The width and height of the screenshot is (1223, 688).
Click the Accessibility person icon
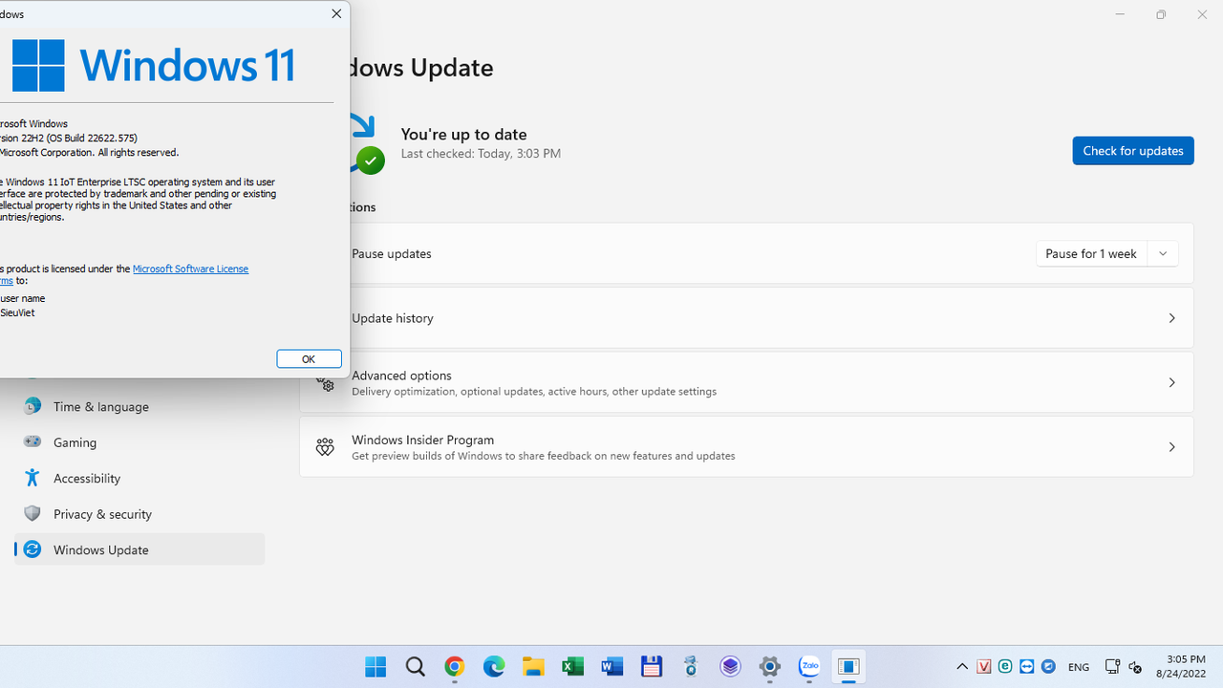[32, 478]
